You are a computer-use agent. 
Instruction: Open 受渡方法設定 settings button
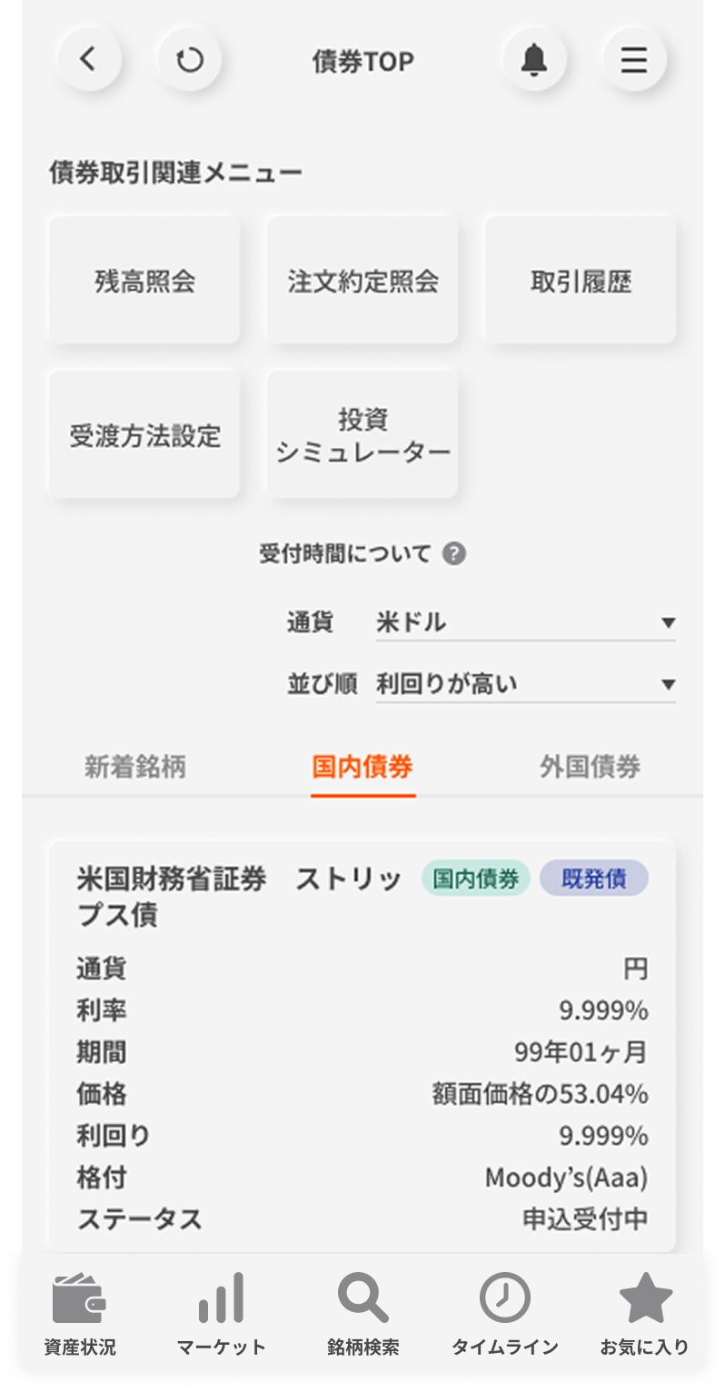tap(144, 435)
